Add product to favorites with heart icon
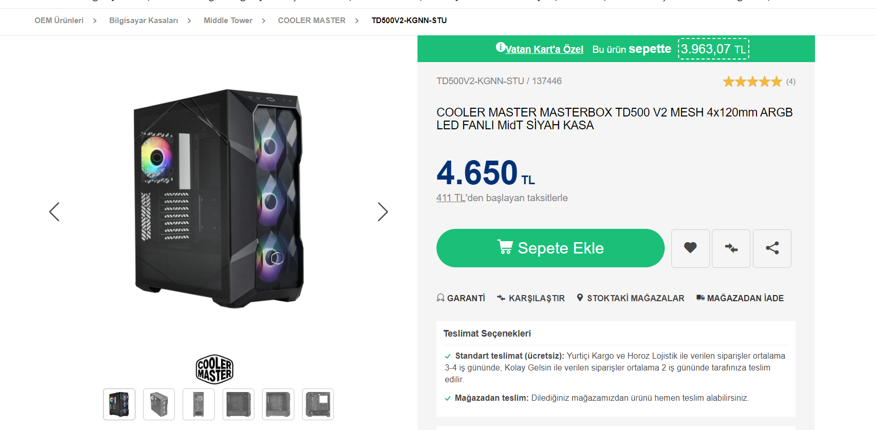Viewport: 876px width, 430px height. pos(690,248)
